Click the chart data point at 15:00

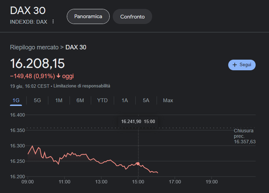coord(138,164)
